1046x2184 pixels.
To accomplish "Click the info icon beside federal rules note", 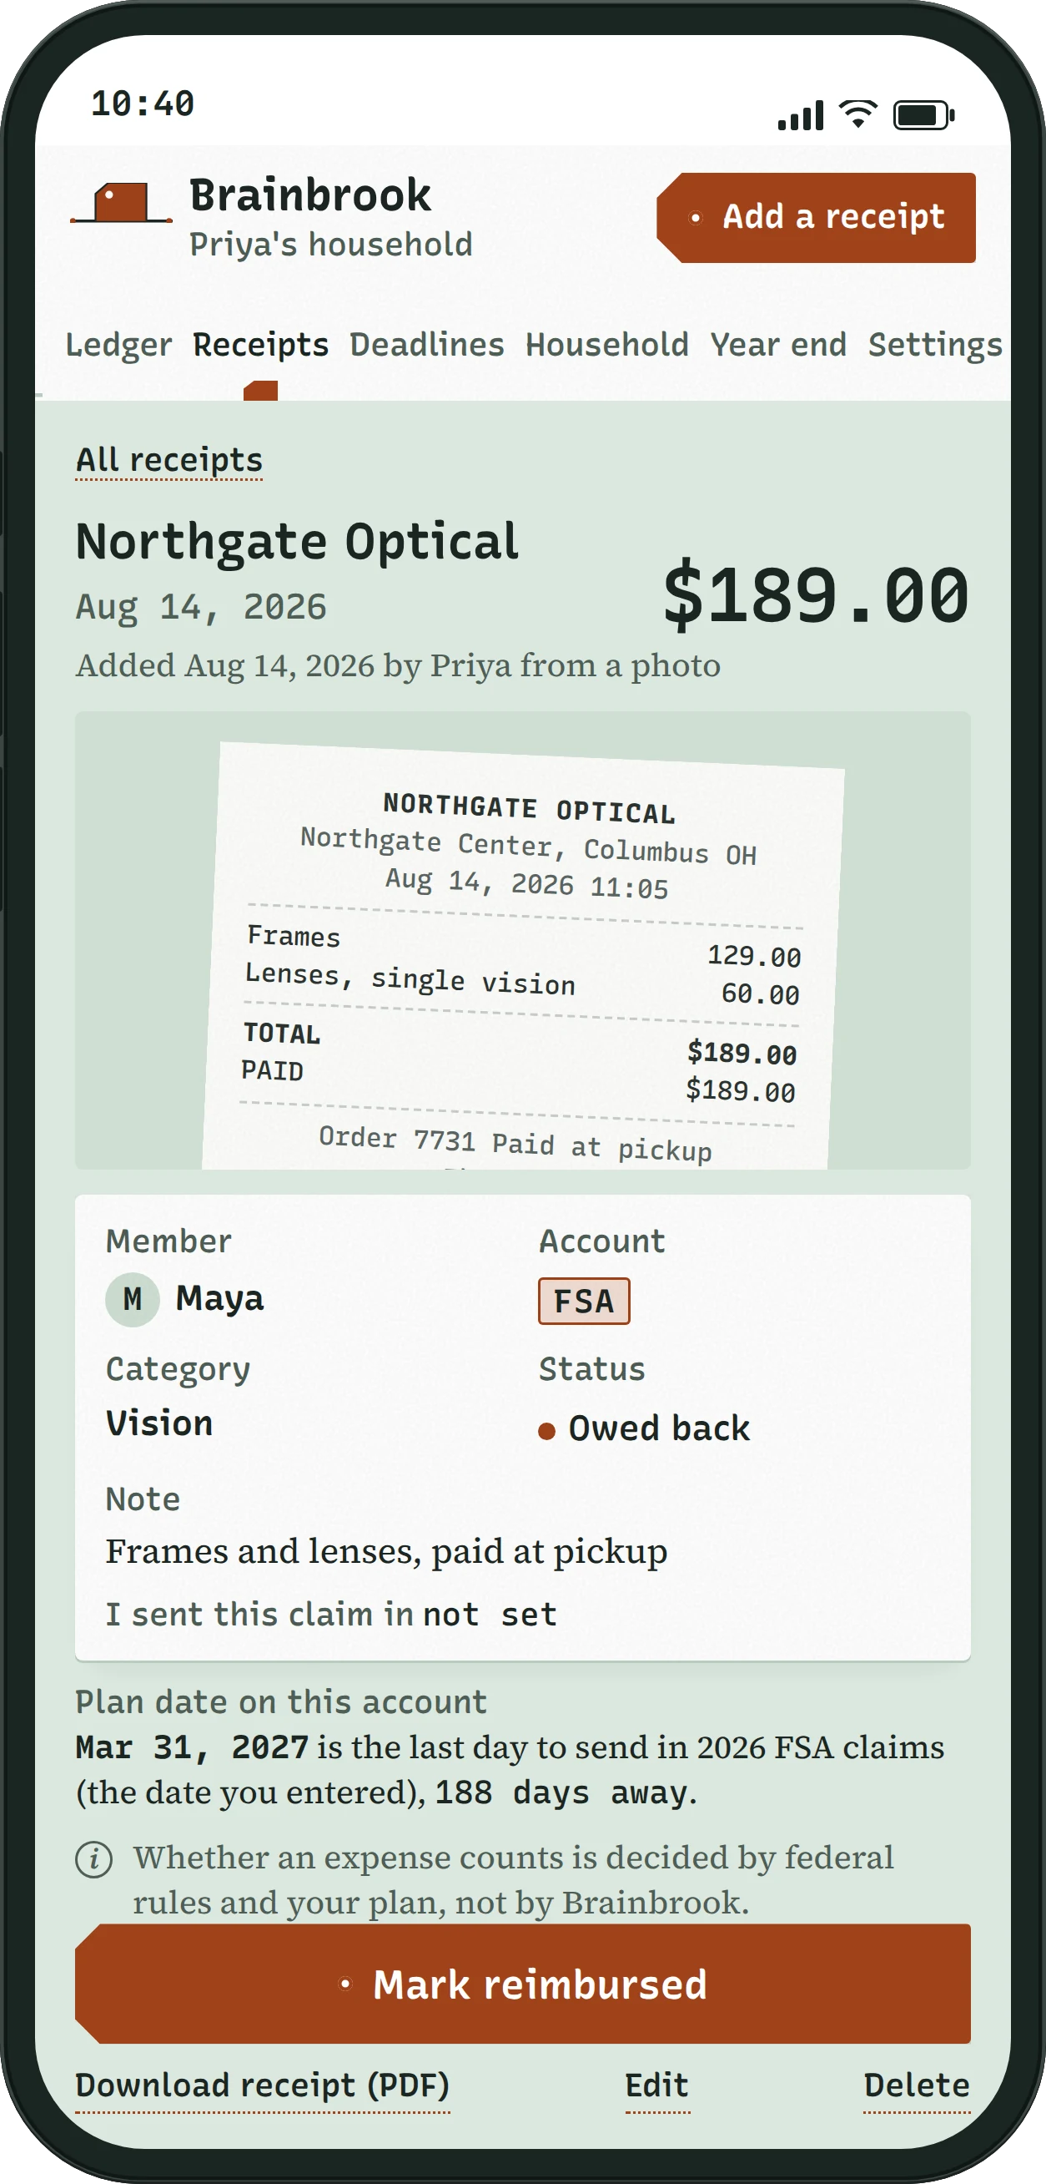I will tap(93, 1859).
